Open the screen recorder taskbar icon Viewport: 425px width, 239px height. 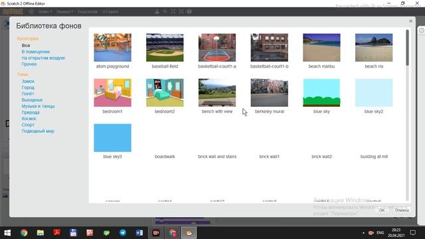click(156, 233)
